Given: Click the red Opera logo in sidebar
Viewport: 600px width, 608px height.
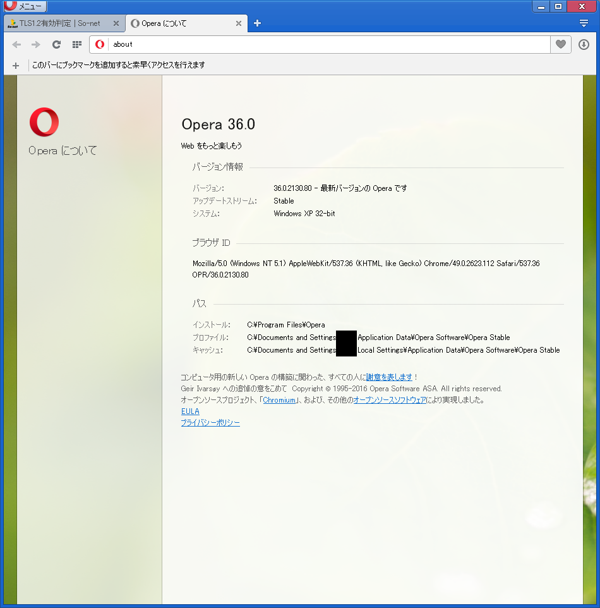Looking at the screenshot, I should (x=44, y=122).
